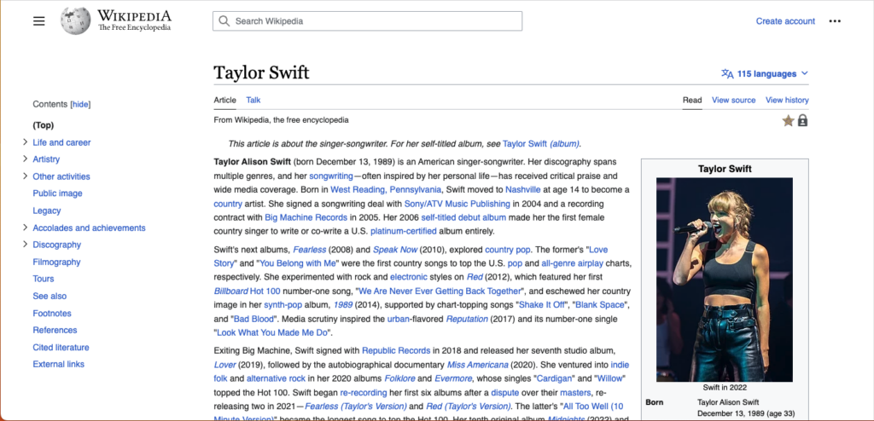Open the Bad Blood link
This screenshot has height=421, width=874.
[253, 319]
